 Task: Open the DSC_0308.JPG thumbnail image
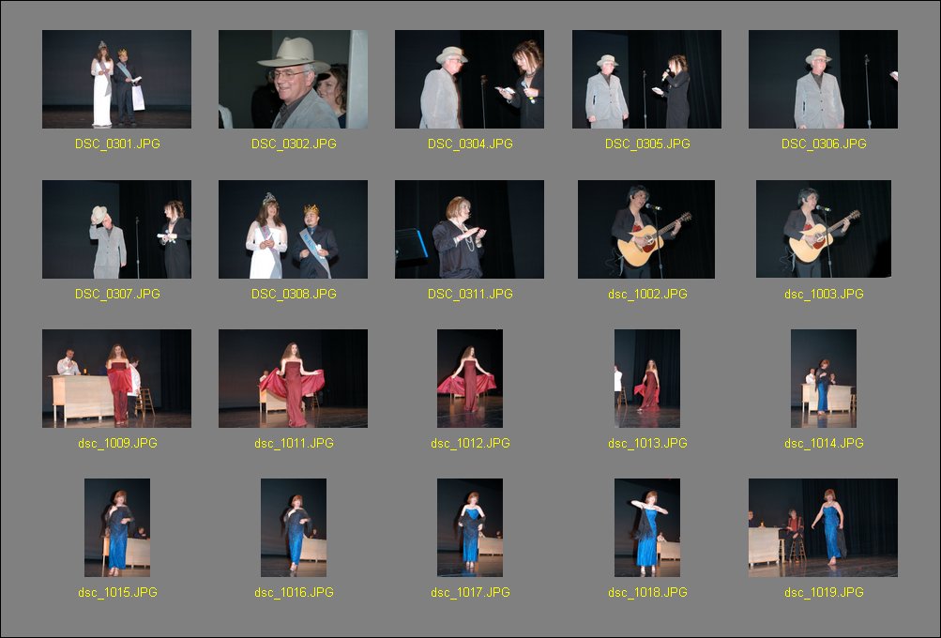coord(293,229)
